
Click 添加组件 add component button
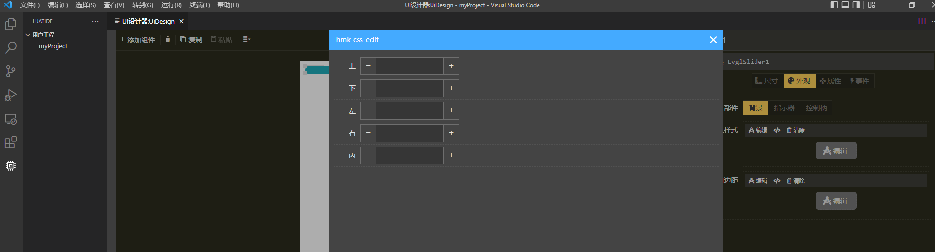pyautogui.click(x=138, y=39)
